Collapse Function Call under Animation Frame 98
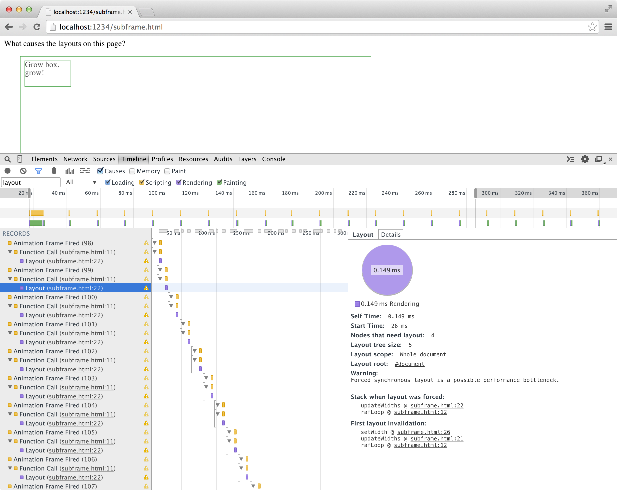The height and width of the screenshot is (490, 617). (x=10, y=252)
